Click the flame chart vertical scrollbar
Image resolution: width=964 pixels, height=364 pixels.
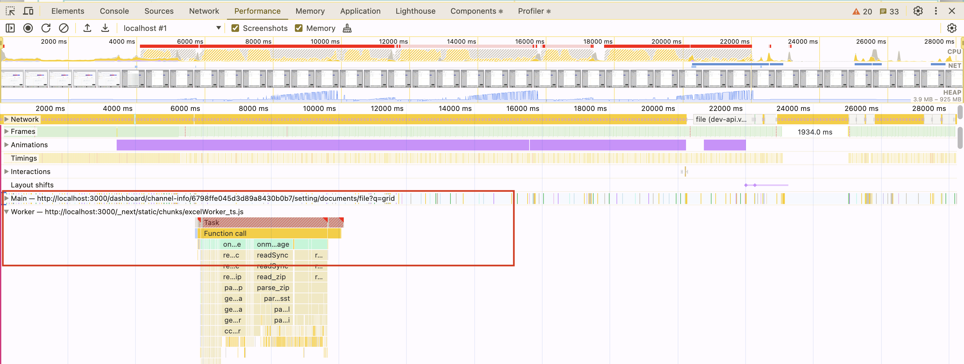960,138
